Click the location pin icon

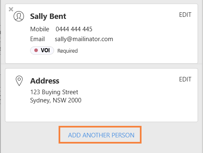(19, 81)
